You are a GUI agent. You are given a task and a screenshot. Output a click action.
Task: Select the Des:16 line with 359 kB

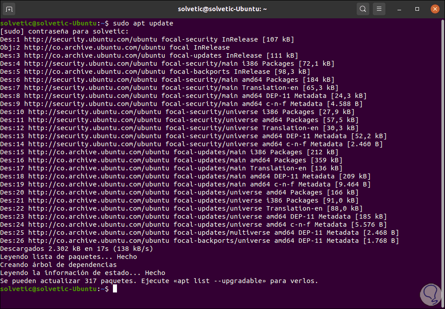[171, 160]
